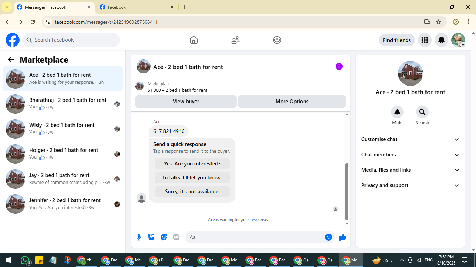This screenshot has width=476, height=267.
Task: Open More Options for the listing
Action: click(292, 102)
